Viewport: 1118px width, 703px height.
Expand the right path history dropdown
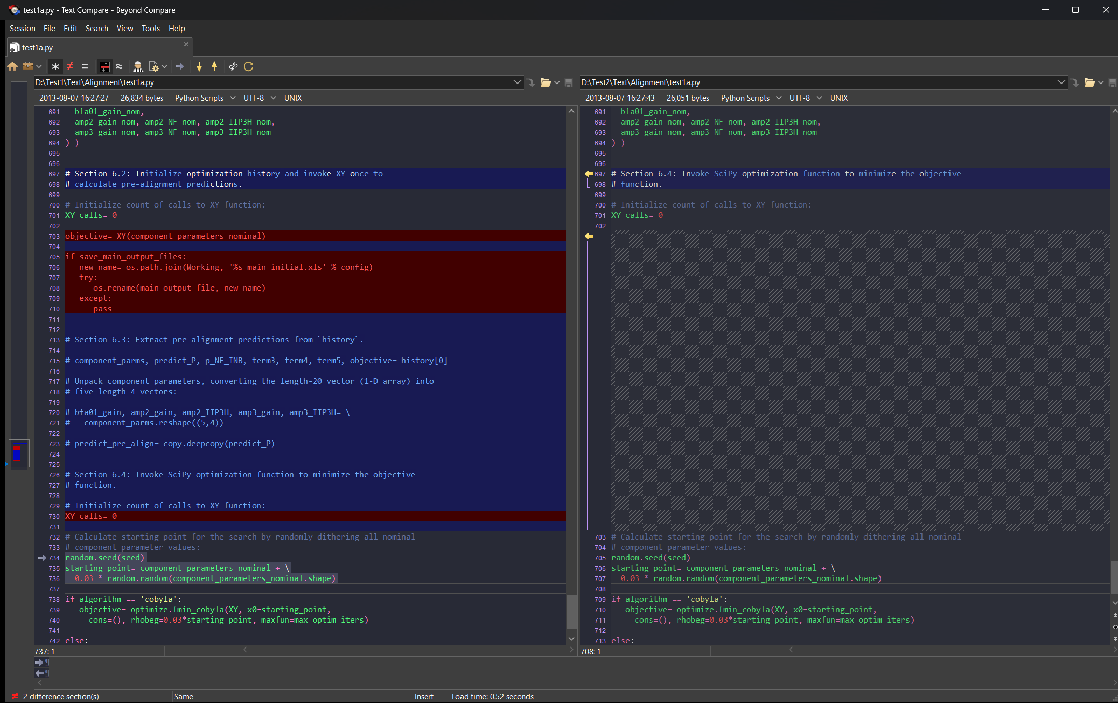(1061, 82)
